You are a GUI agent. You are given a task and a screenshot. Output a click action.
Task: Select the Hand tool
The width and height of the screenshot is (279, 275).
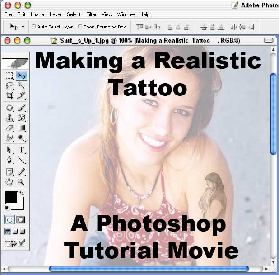coord(9,182)
